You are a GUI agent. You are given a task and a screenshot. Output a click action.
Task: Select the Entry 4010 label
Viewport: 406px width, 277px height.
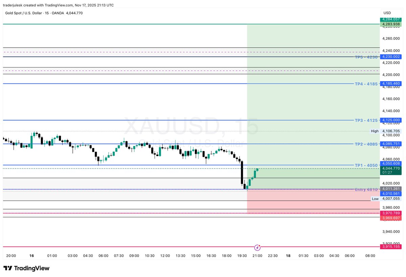366,190
